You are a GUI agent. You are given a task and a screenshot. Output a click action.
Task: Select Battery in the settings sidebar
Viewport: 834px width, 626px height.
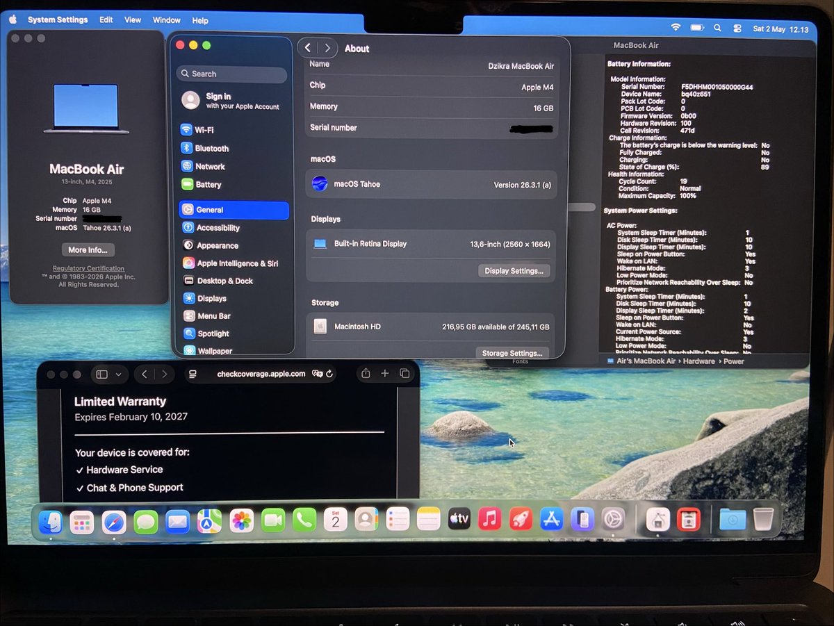234,184
